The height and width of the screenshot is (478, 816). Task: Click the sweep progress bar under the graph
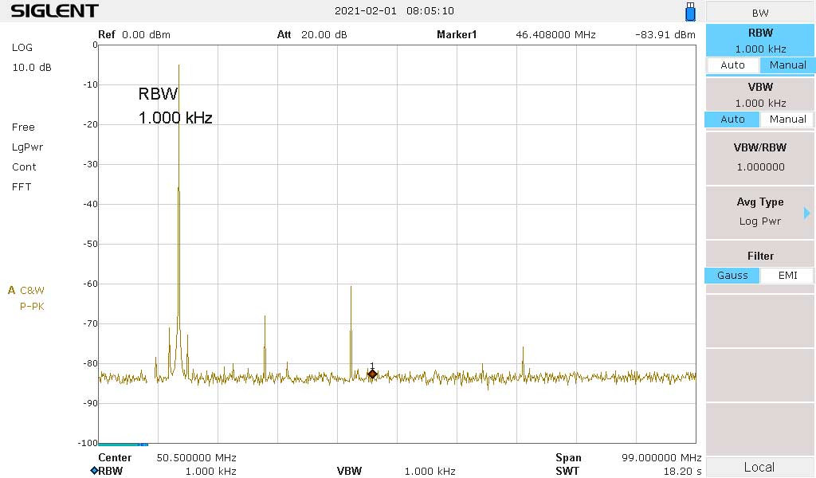pyautogui.click(x=123, y=445)
